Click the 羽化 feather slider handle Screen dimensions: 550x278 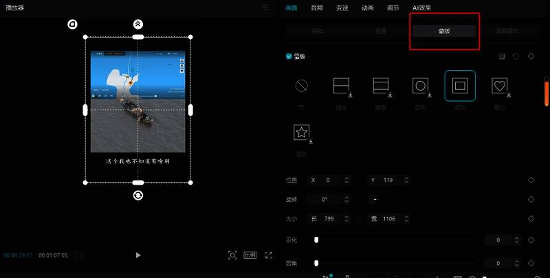pyautogui.click(x=316, y=240)
